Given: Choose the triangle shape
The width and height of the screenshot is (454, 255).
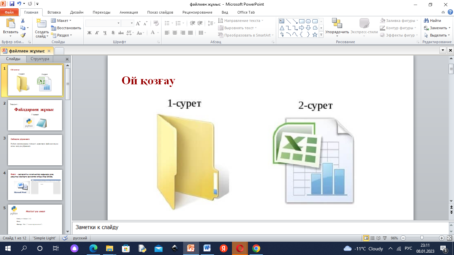Looking at the screenshot, I should (282, 28).
